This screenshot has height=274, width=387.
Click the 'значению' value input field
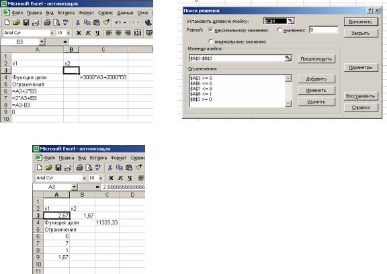(x=323, y=30)
